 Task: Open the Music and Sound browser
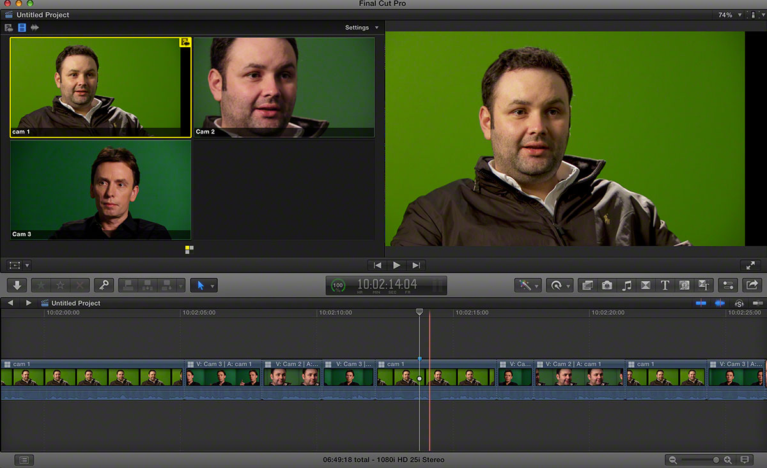click(x=626, y=285)
